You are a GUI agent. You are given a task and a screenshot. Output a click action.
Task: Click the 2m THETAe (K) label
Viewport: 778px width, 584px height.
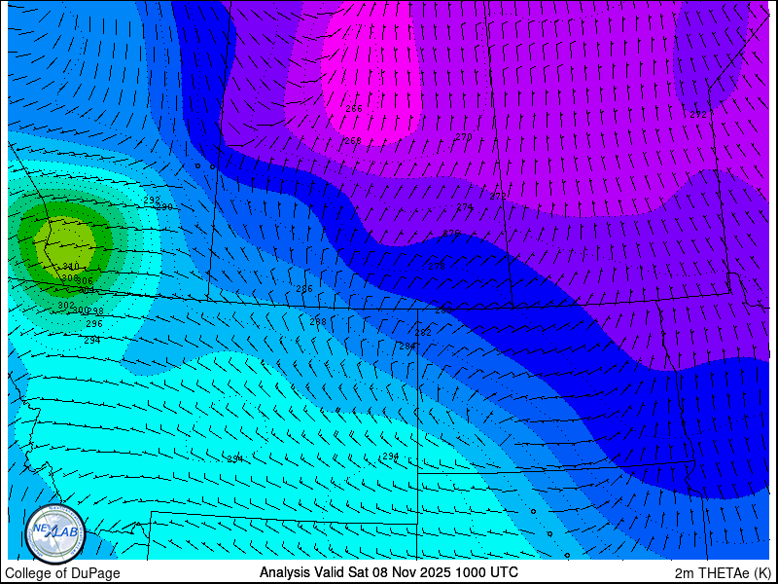point(723,572)
